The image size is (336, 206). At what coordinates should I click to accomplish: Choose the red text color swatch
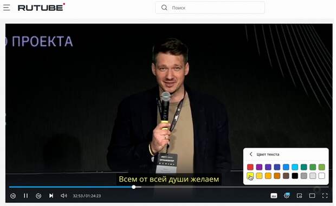pyautogui.click(x=250, y=167)
